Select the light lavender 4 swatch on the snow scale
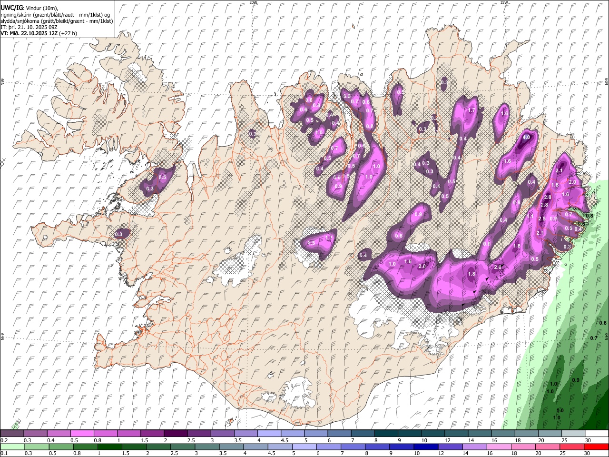 (269, 434)
